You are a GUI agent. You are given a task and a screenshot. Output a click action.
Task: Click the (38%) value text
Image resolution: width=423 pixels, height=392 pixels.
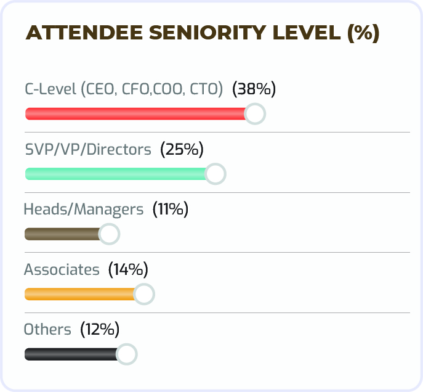click(254, 89)
